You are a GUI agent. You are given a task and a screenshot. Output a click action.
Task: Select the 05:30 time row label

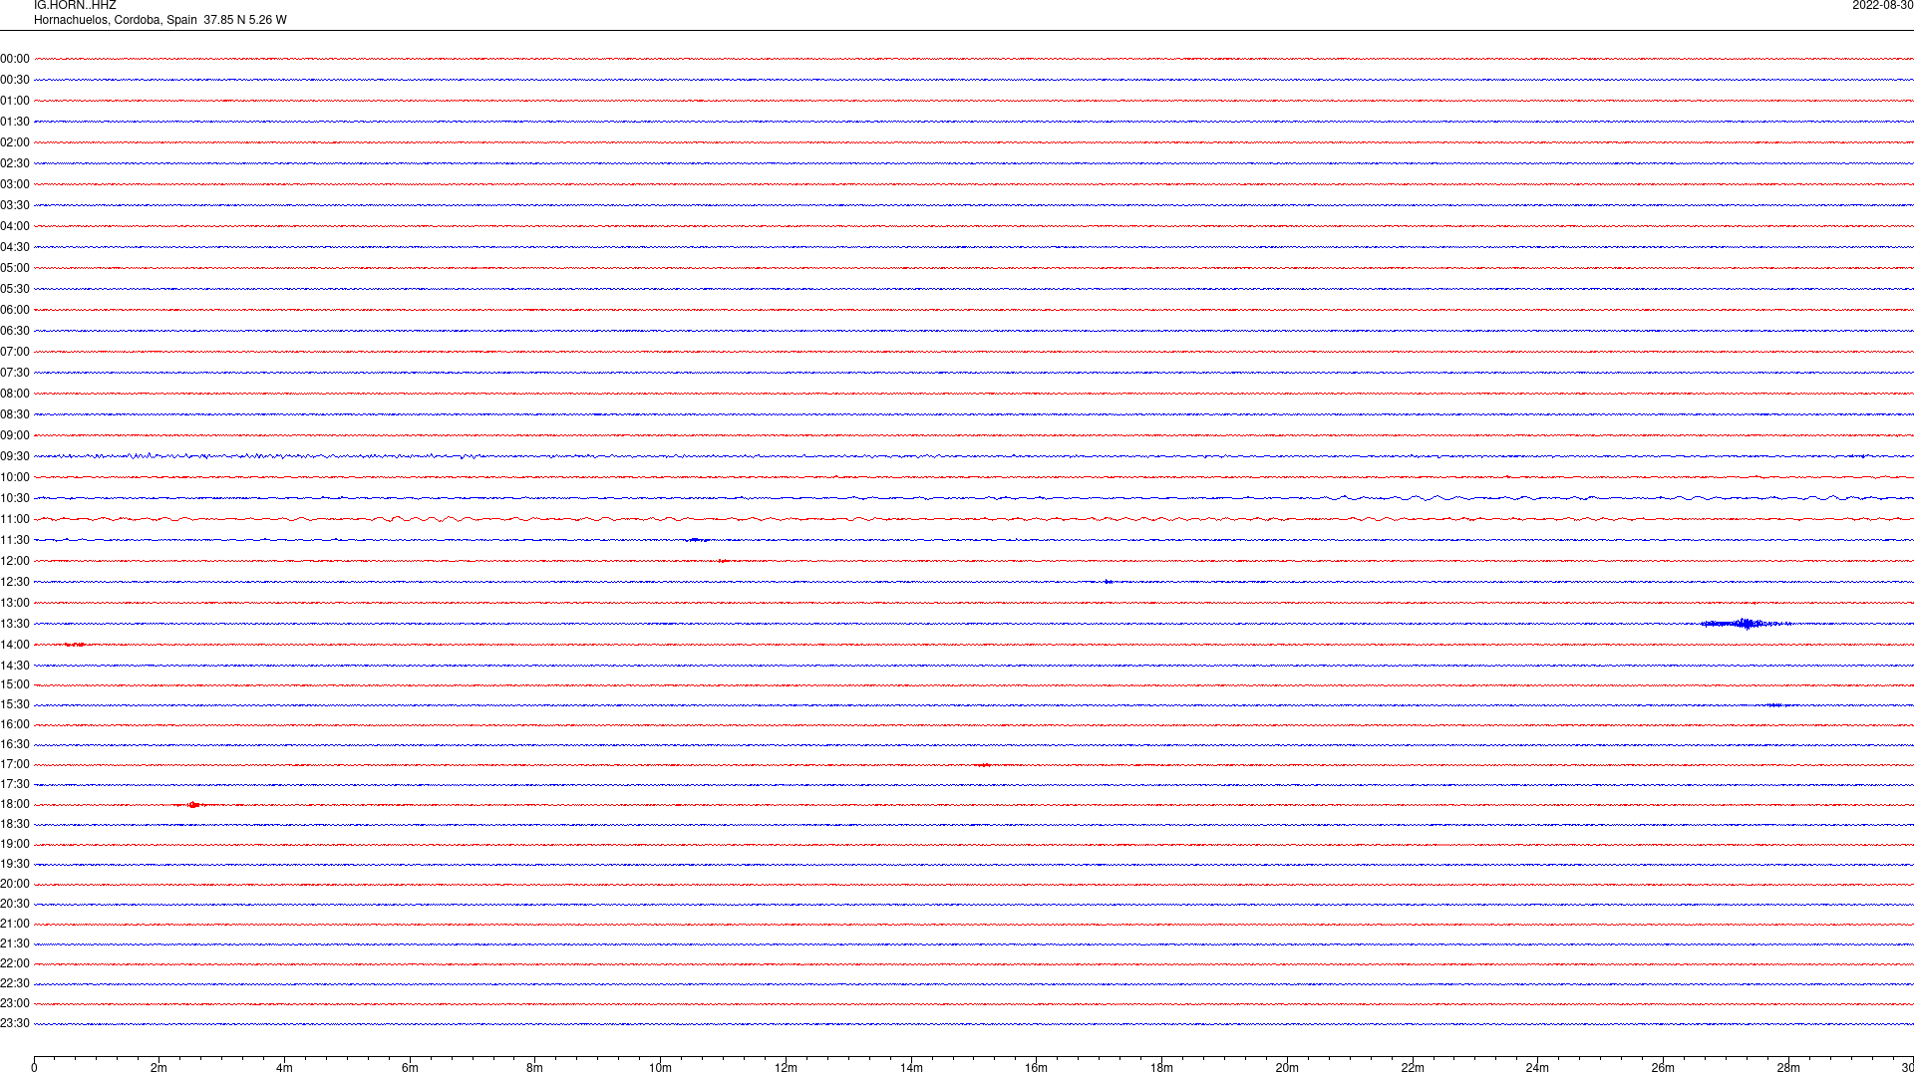pyautogui.click(x=15, y=289)
